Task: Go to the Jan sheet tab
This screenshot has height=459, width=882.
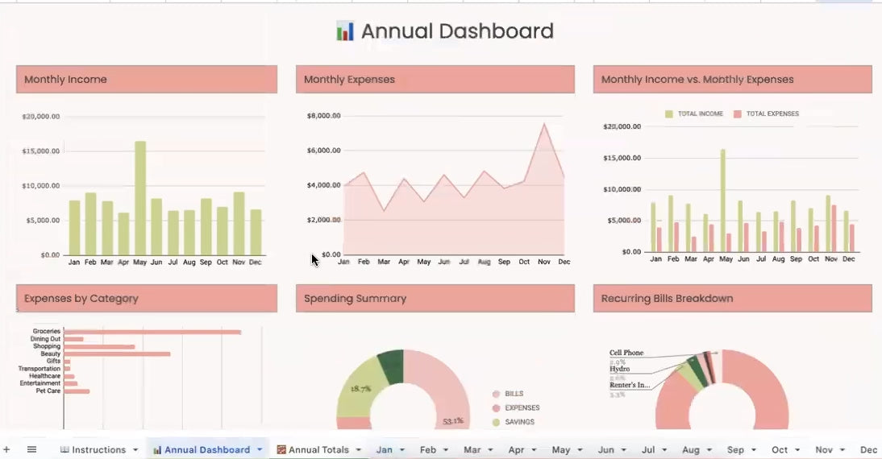Action: (x=384, y=449)
